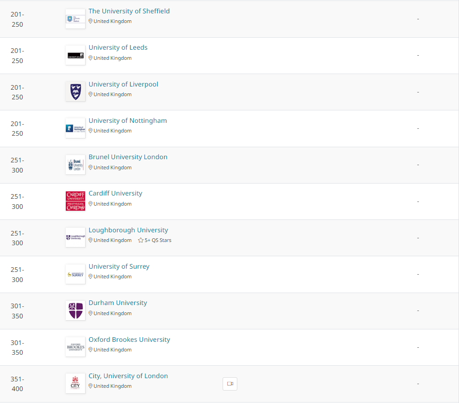The height and width of the screenshot is (403, 459).
Task: Click the Brunel University London logo
Action: pyautogui.click(x=75, y=165)
